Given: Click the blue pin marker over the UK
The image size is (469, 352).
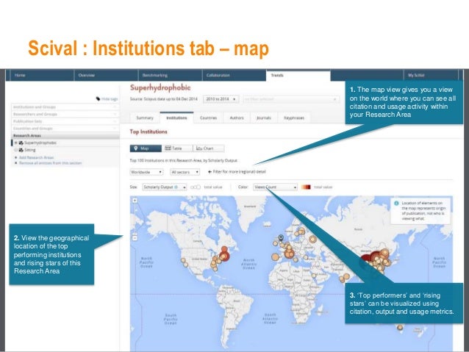Looking at the screenshot, I should coord(281,238).
